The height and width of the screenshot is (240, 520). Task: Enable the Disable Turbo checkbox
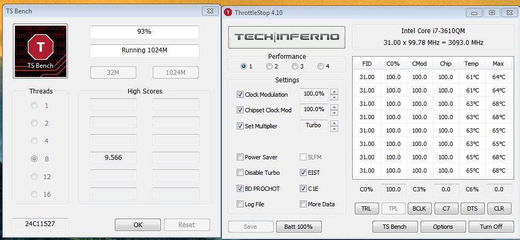(240, 173)
